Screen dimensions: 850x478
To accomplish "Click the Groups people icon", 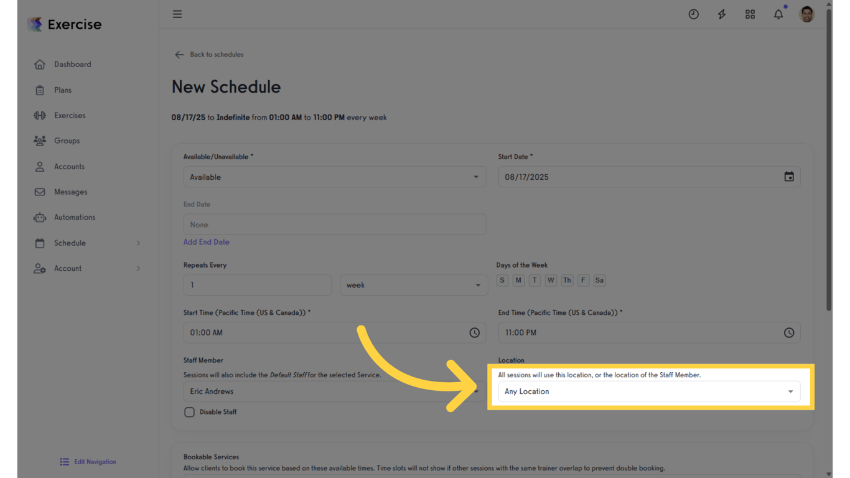I will click(x=40, y=141).
